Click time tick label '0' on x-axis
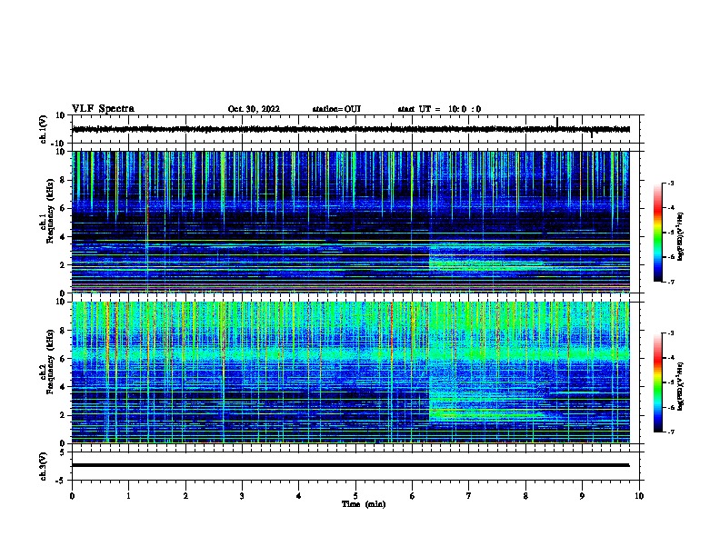The image size is (720, 556). pyautogui.click(x=72, y=496)
